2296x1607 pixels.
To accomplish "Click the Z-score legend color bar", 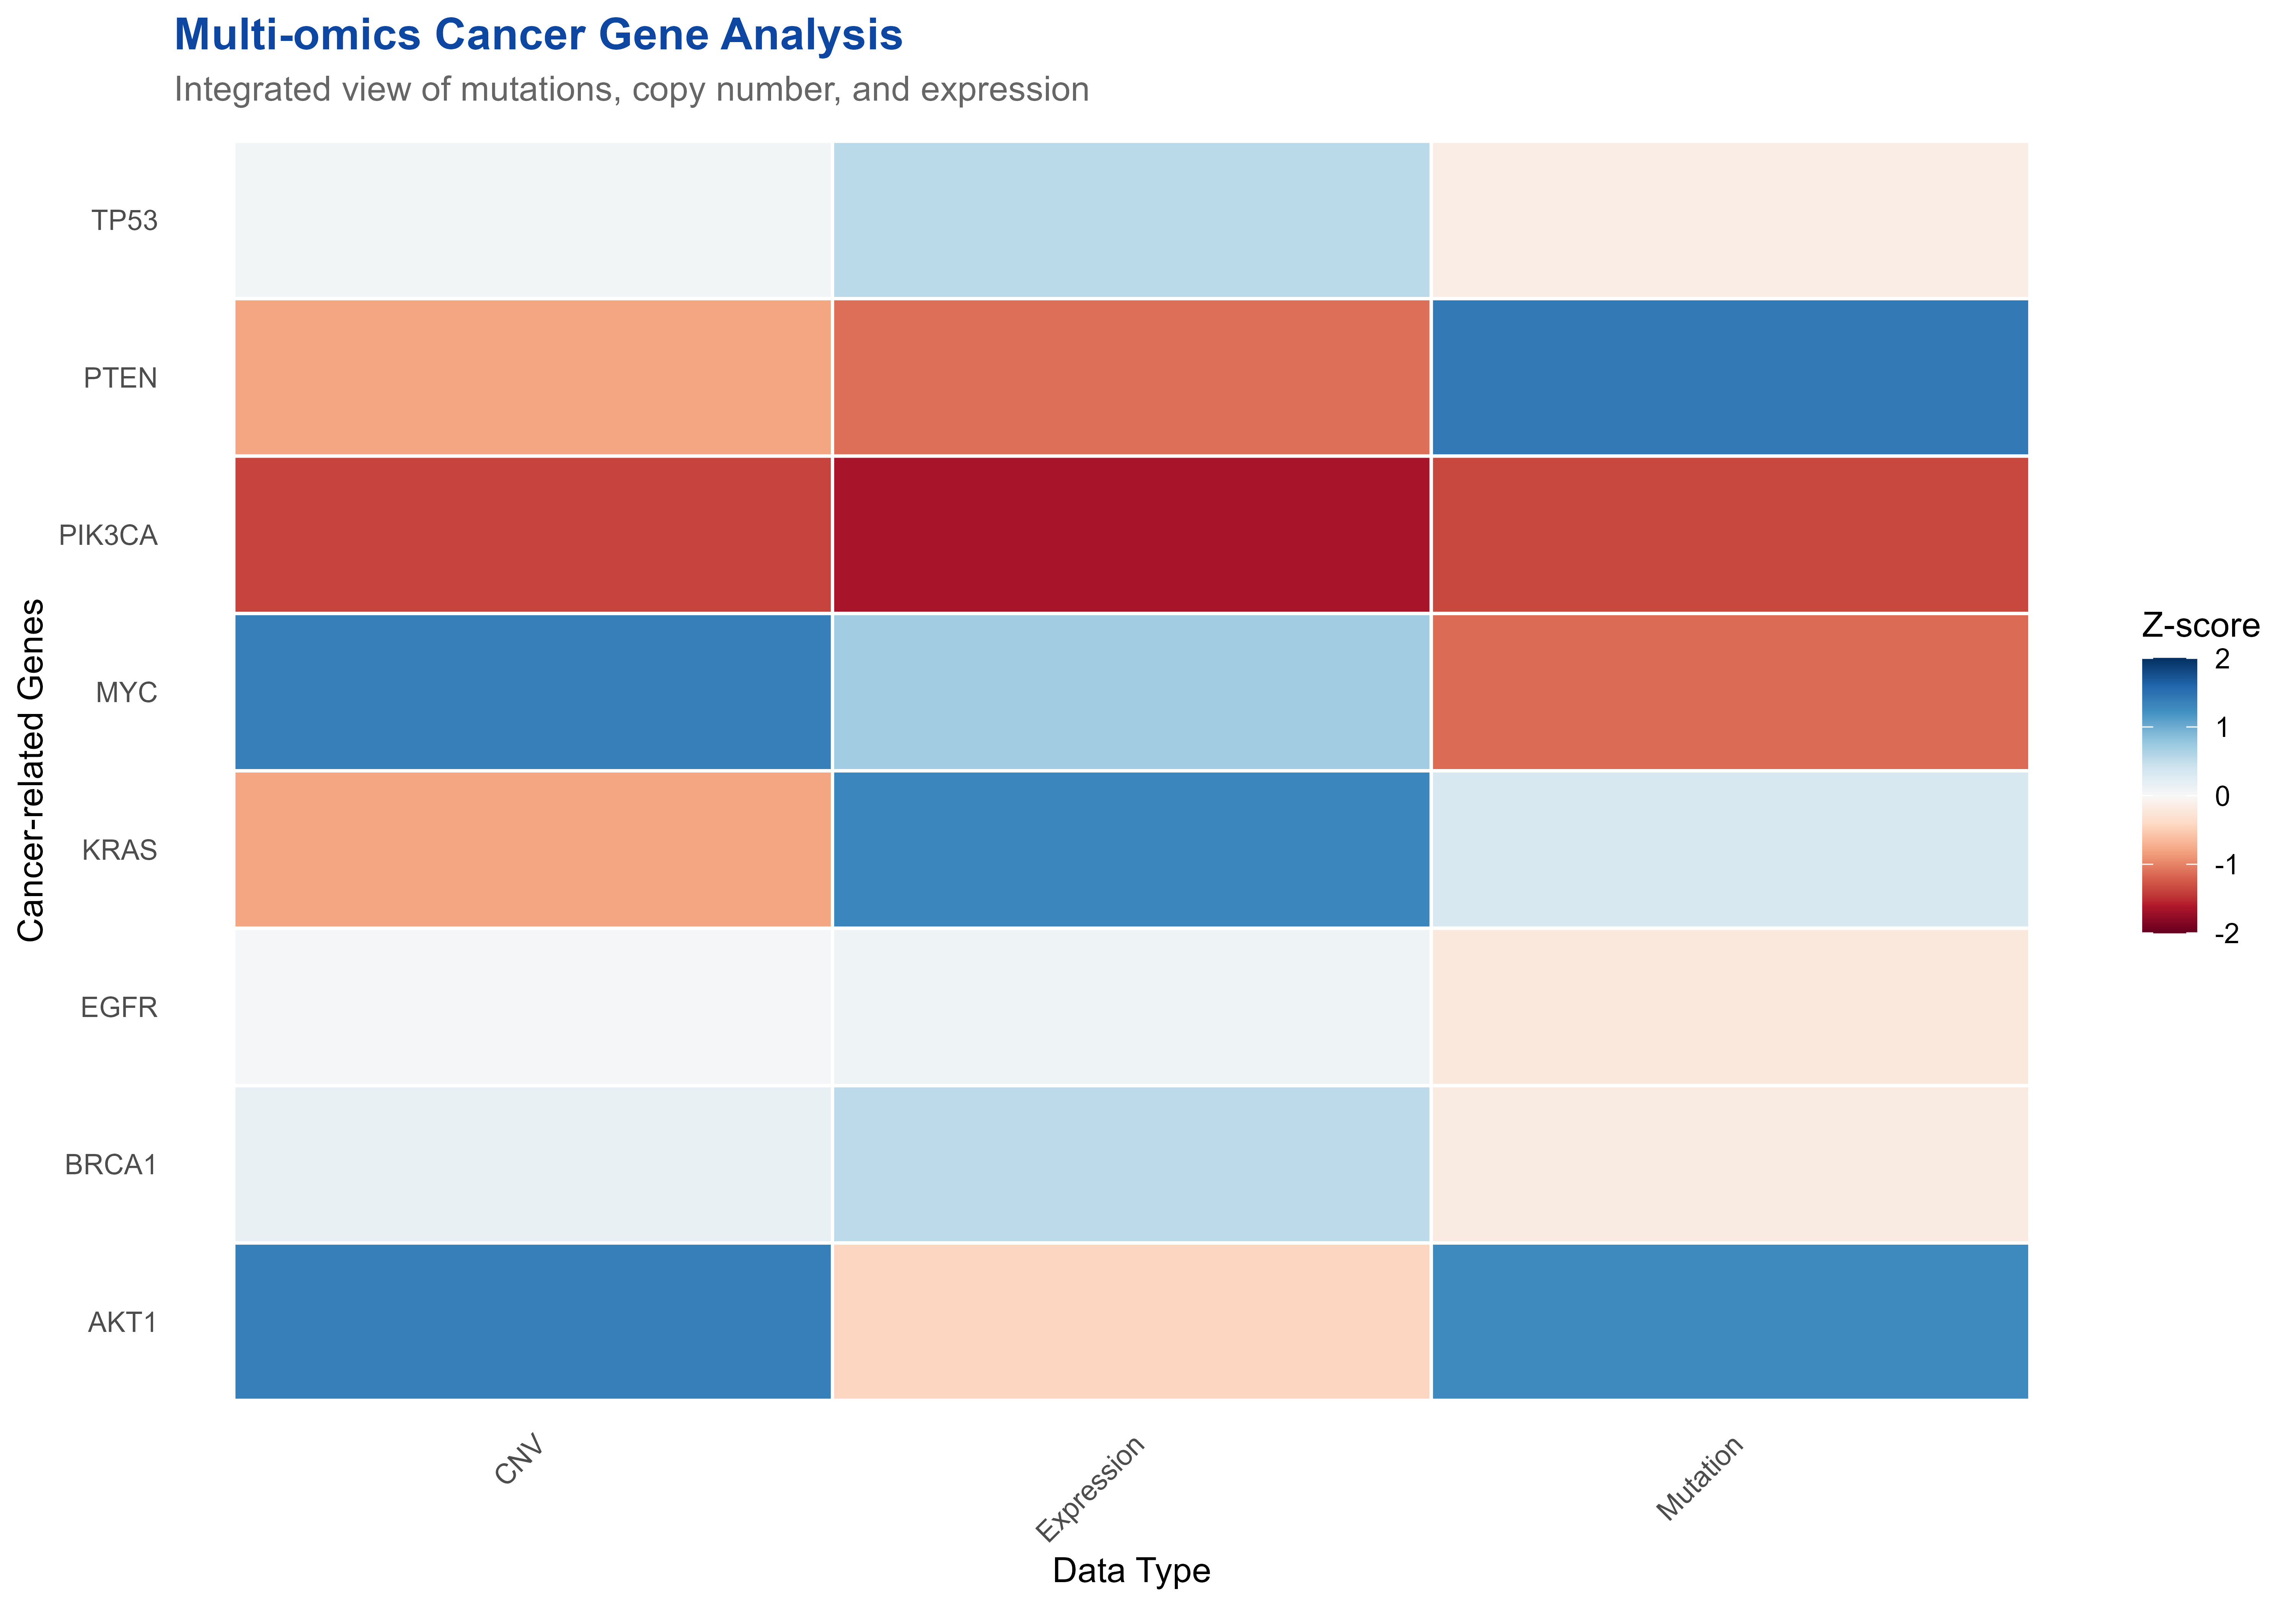I will tap(2168, 795).
